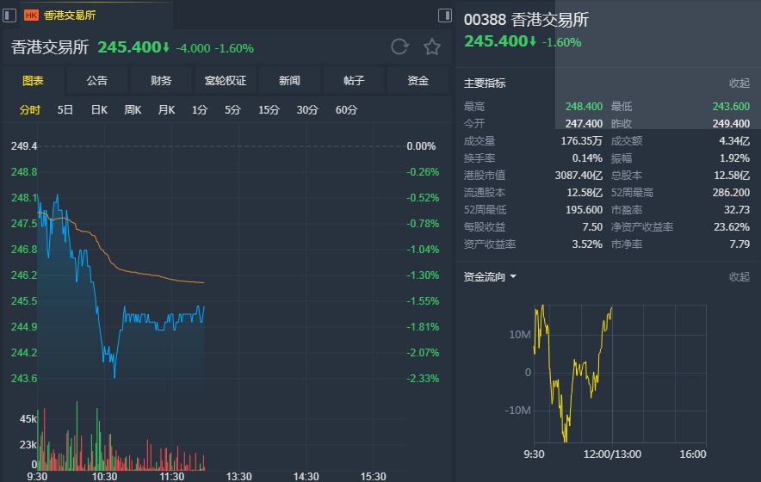This screenshot has width=761, height=482.
Task: Switch chart to 5日 period
Action: pyautogui.click(x=65, y=110)
